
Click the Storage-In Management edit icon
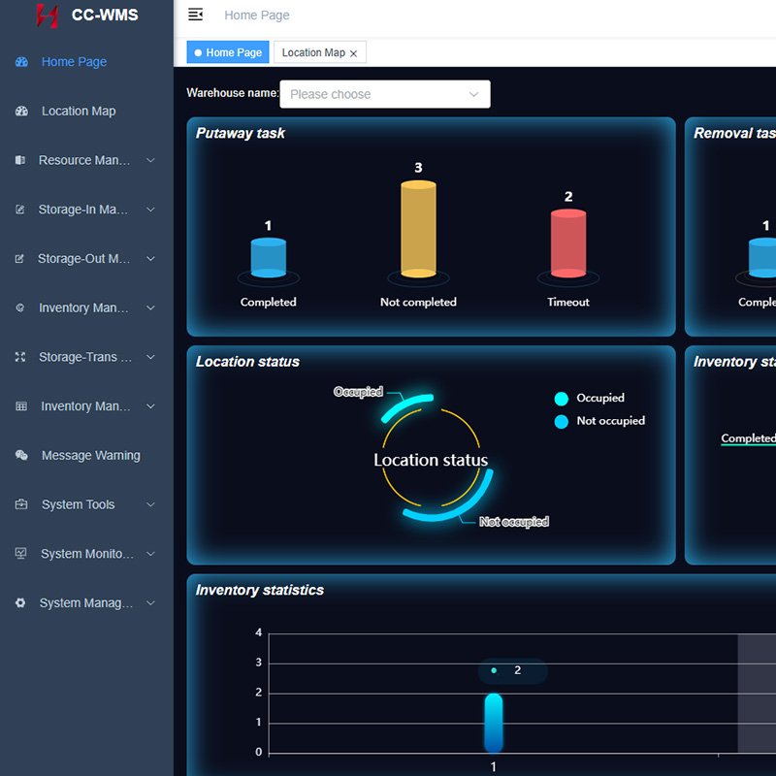pyautogui.click(x=20, y=210)
